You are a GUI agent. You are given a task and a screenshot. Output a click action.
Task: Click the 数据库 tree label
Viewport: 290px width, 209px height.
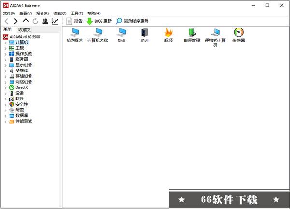click(x=22, y=115)
